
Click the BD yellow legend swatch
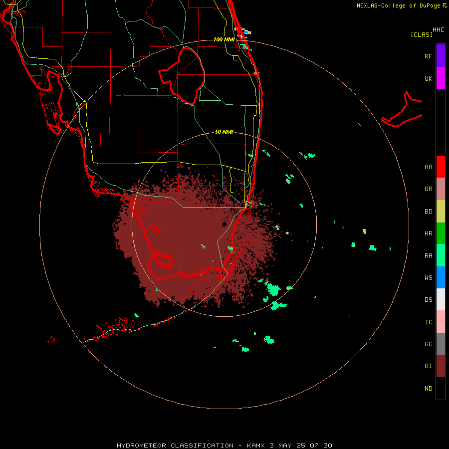[441, 212]
